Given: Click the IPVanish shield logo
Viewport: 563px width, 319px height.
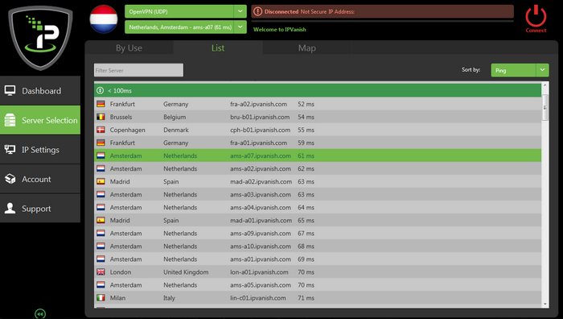Looking at the screenshot, I should point(40,37).
